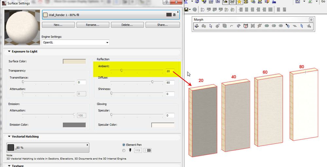The width and height of the screenshot is (327, 167).
Task: Click the eyedropper icon in Morph palette
Action: pos(288,26)
